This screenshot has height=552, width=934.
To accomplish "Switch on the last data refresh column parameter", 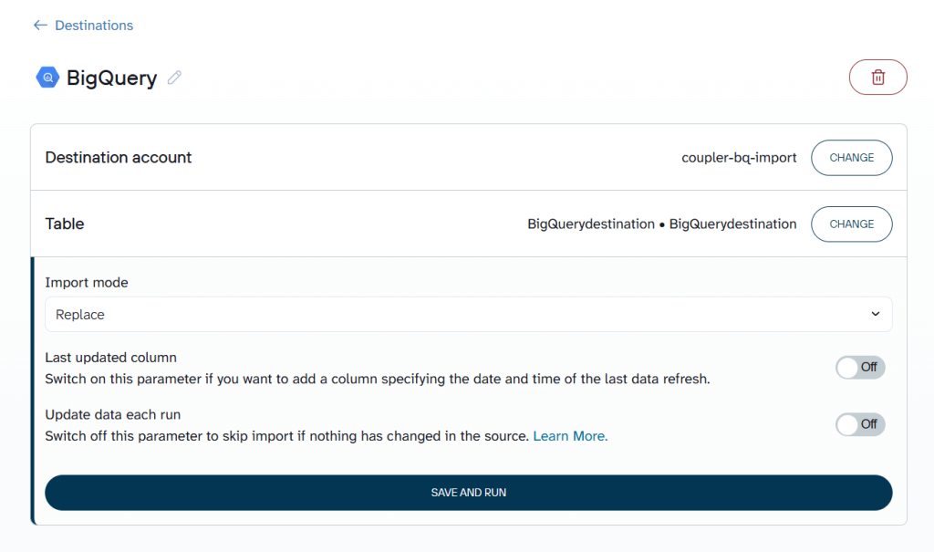I will (859, 368).
